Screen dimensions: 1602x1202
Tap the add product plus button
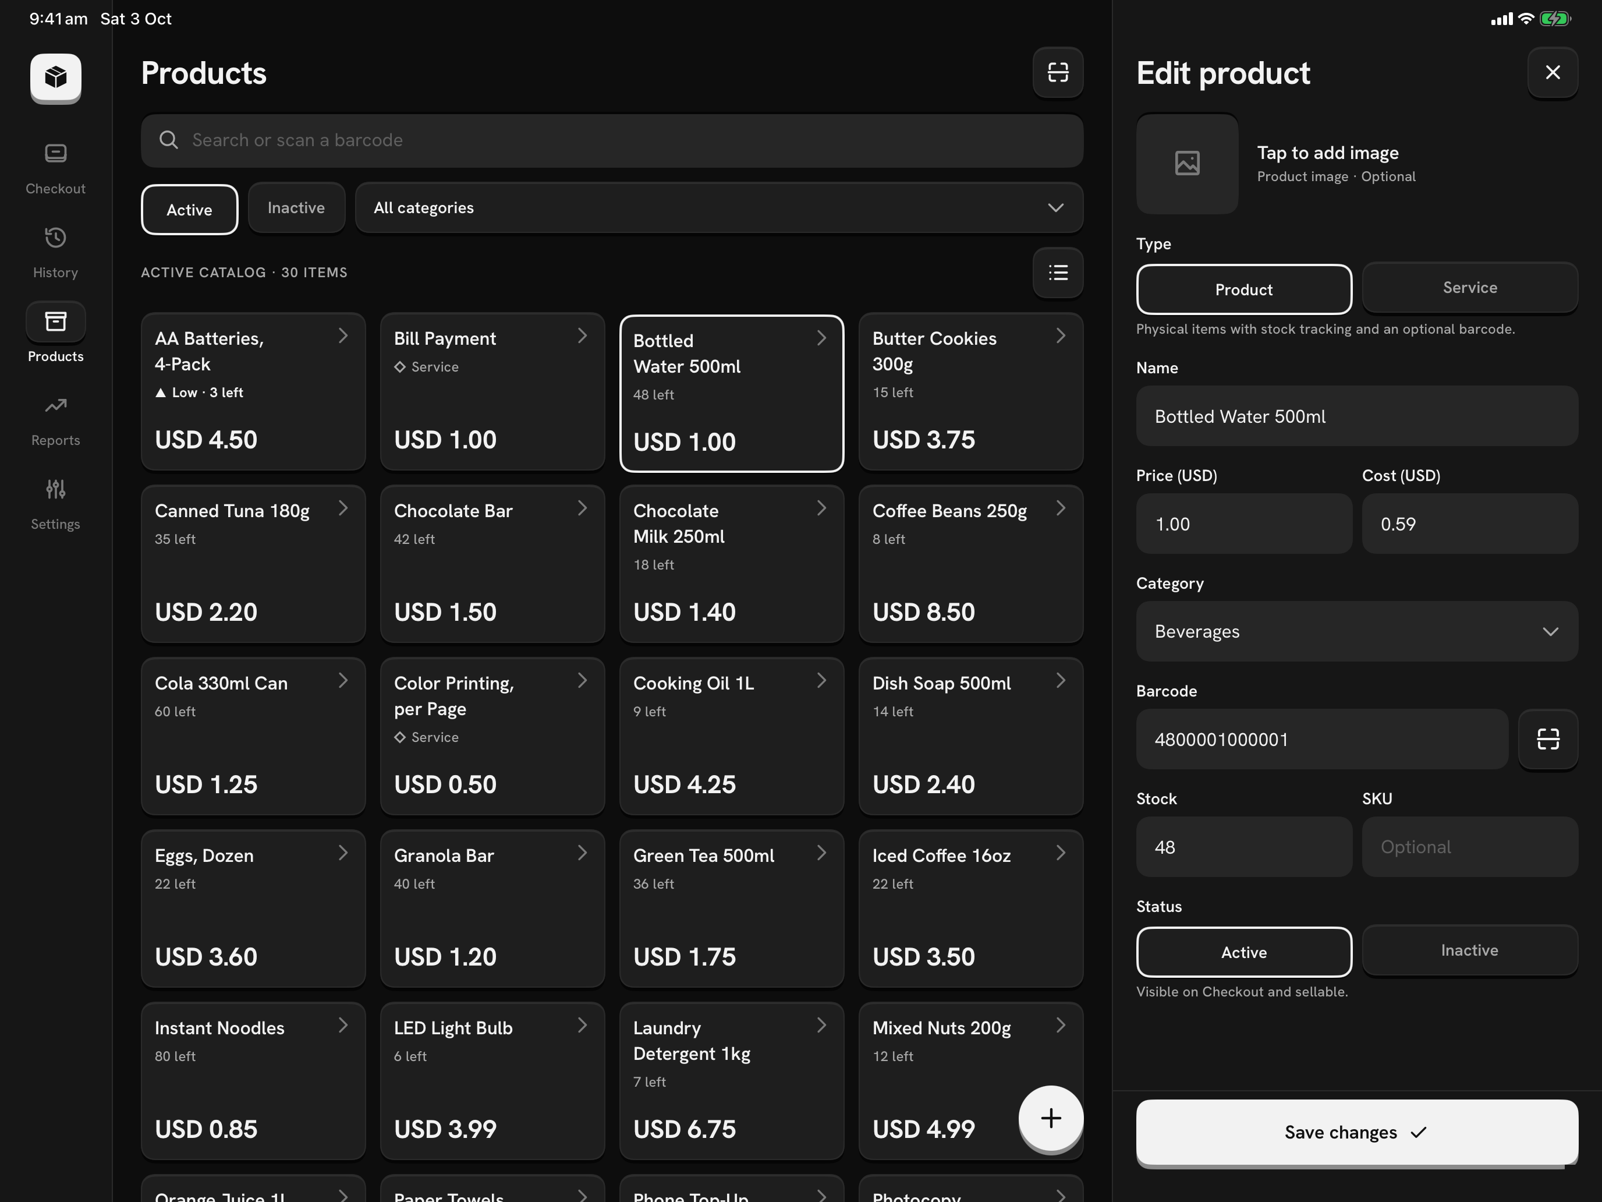click(x=1051, y=1118)
